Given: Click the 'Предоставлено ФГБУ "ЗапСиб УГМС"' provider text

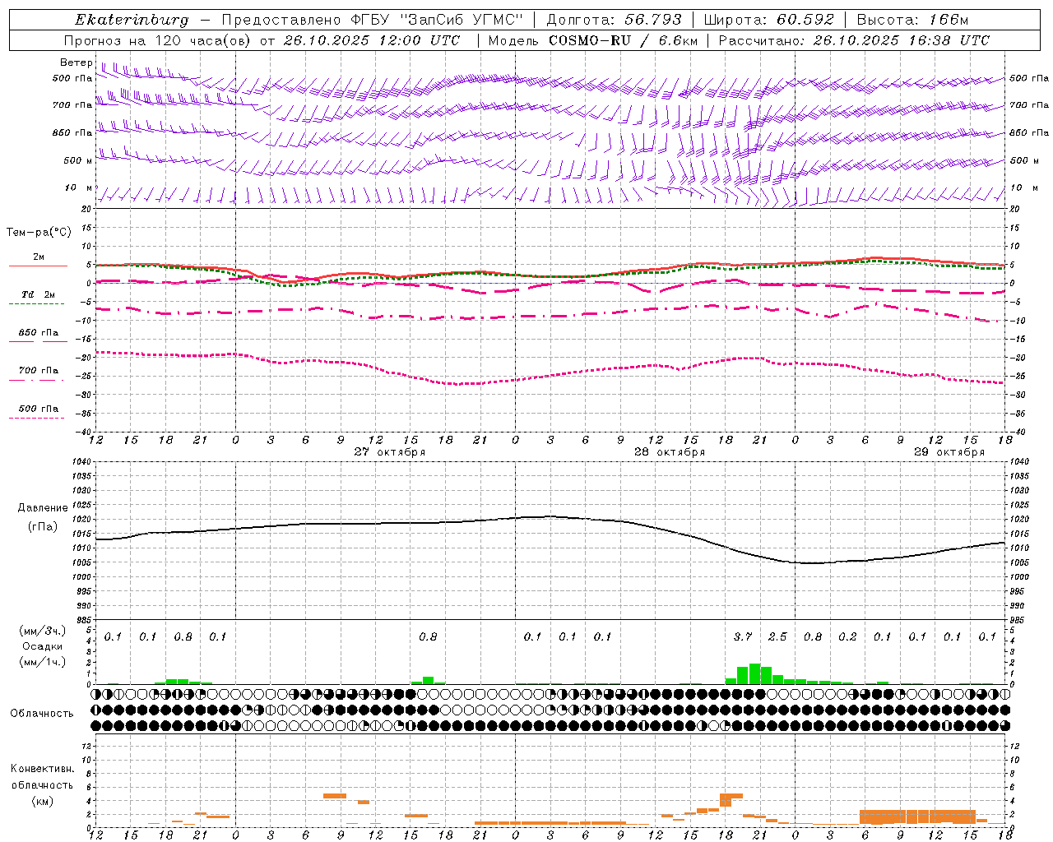Looking at the screenshot, I should click(373, 20).
